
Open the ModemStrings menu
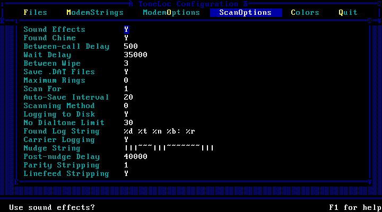[x=94, y=12]
